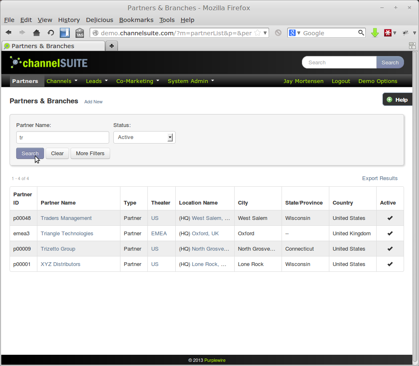Image resolution: width=419 pixels, height=366 pixels.
Task: Expand the System Admin navigation menu
Action: pos(191,81)
